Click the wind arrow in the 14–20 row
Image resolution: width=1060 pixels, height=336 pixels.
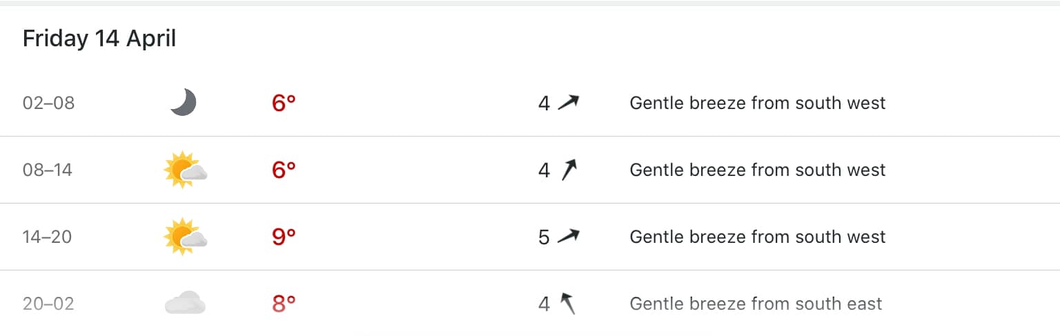(x=568, y=237)
